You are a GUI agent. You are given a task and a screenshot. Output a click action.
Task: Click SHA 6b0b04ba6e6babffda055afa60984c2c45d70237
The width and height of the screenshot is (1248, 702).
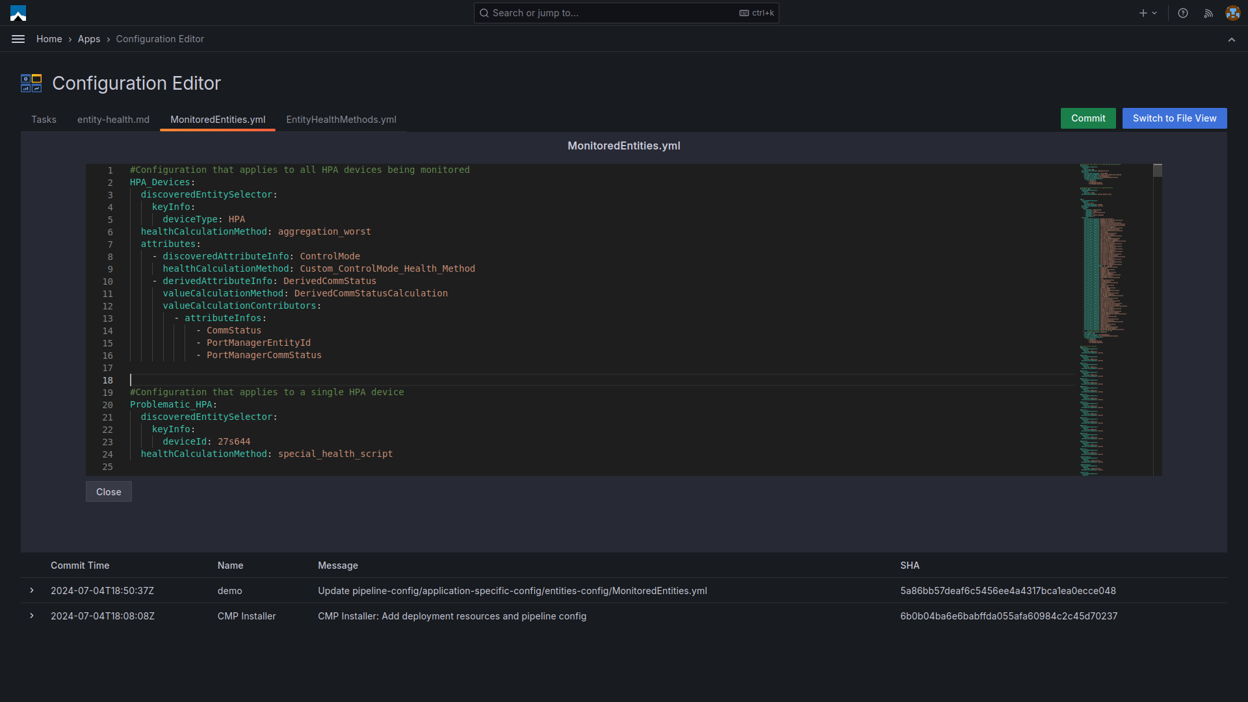pyautogui.click(x=1009, y=616)
